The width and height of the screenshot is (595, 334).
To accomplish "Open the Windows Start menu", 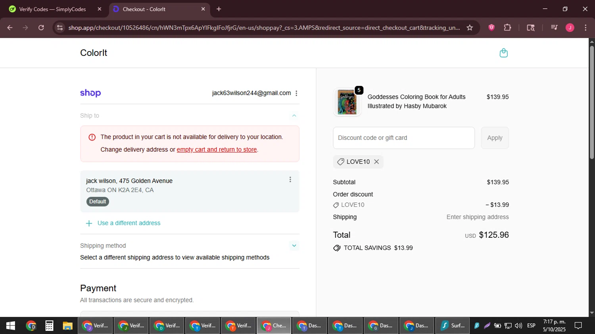I will (x=11, y=326).
